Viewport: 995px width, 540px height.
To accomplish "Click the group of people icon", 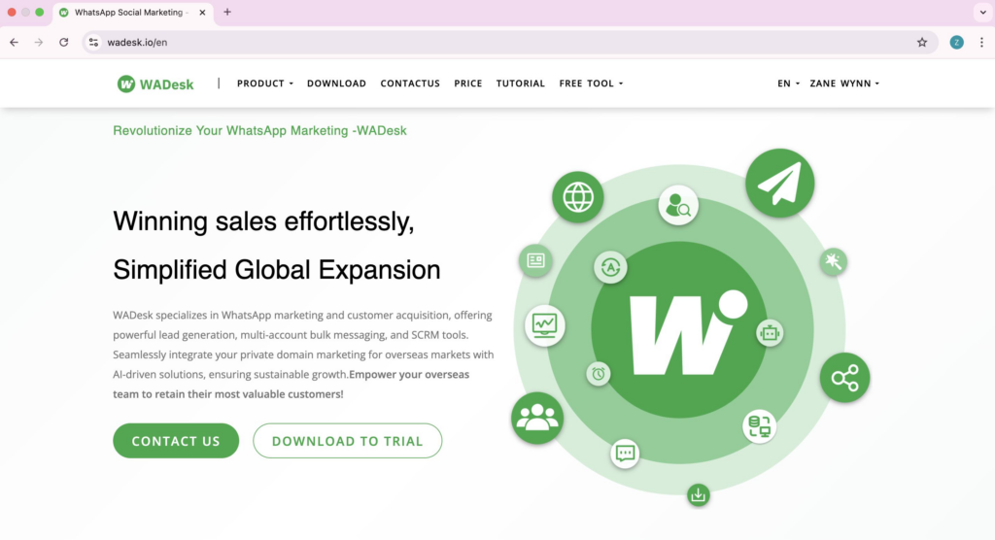I will (537, 419).
